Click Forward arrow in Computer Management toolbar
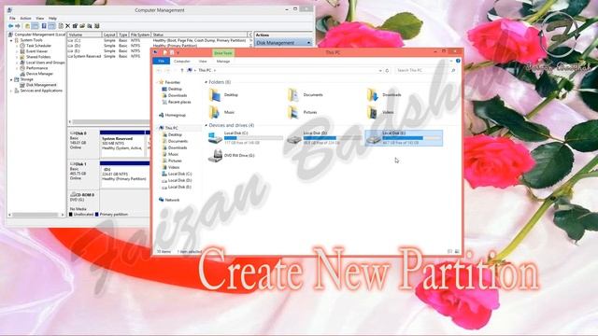Screen dimensions: 598x336 [18, 26]
